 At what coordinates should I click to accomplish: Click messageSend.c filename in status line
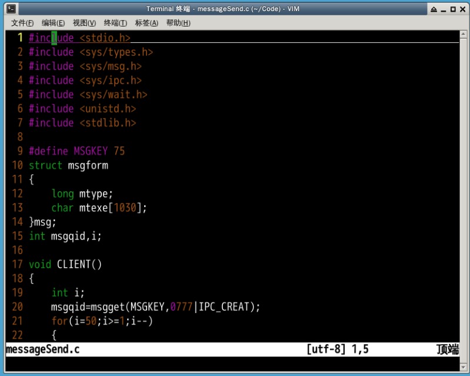[x=42, y=349]
